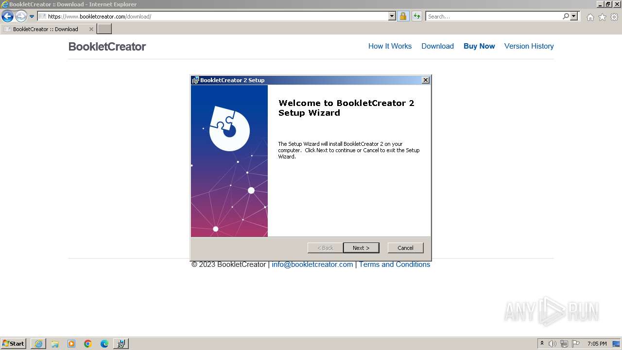The width and height of the screenshot is (622, 350).
Task: Open the Version History nav link
Action: click(x=529, y=46)
